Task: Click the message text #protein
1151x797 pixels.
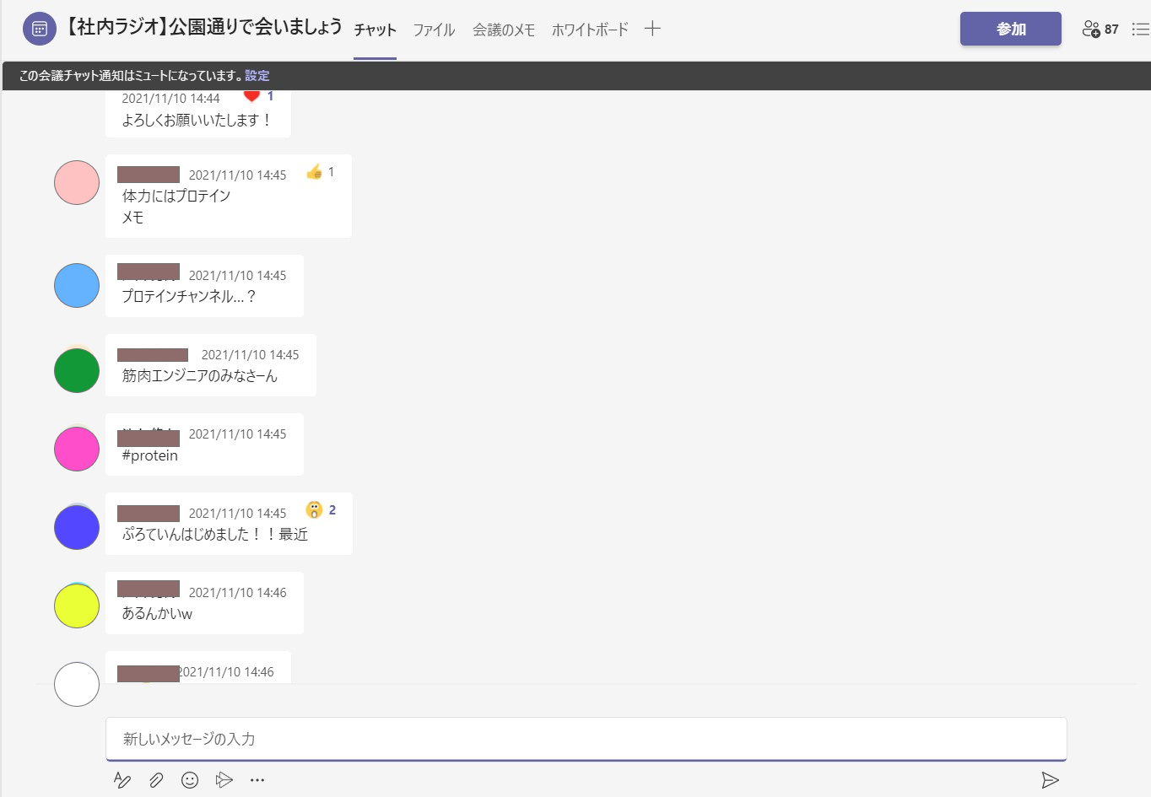Action: [x=150, y=455]
